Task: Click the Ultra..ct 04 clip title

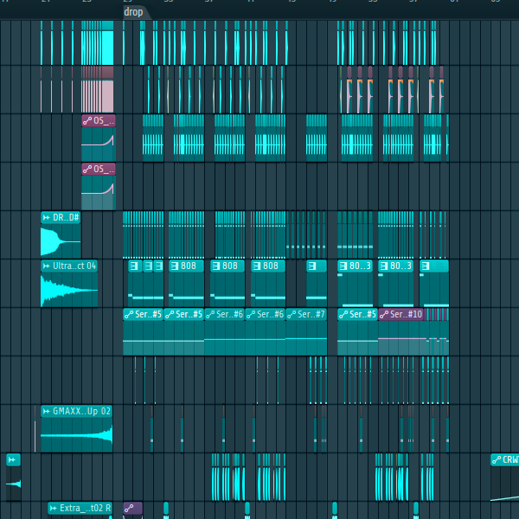Action: 74,266
